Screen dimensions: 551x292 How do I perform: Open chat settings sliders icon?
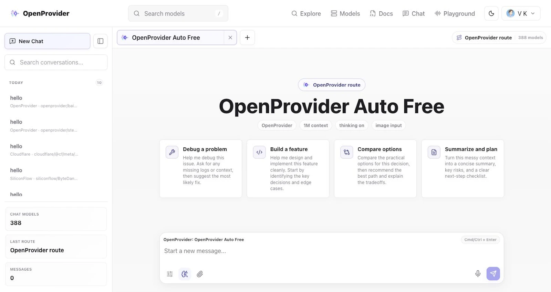(x=170, y=274)
